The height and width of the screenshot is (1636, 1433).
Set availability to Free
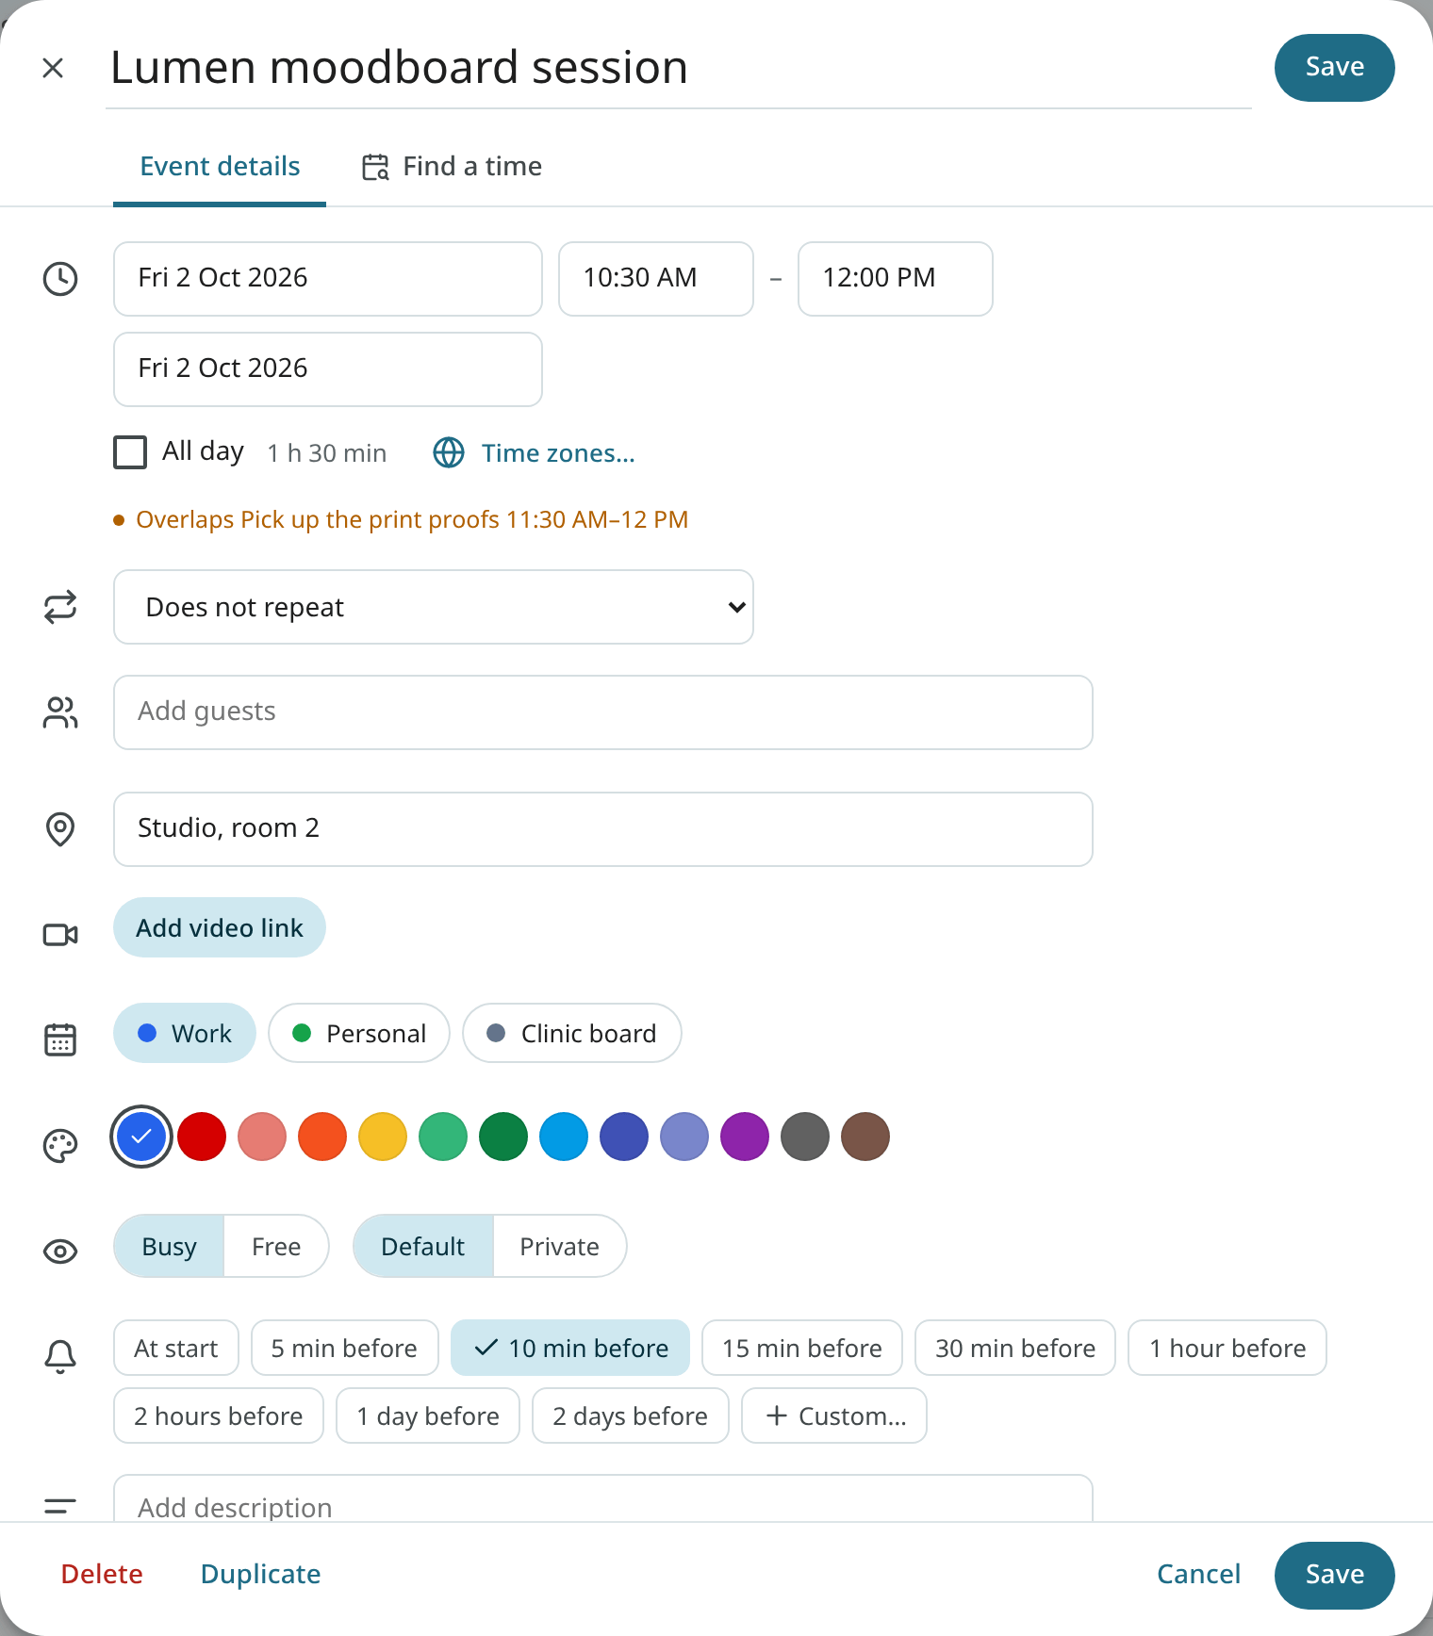276,1246
